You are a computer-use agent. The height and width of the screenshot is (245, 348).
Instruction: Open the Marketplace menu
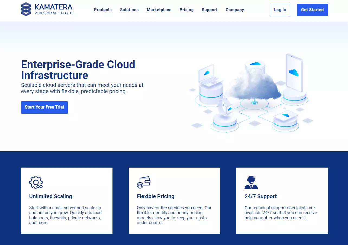coord(159,10)
